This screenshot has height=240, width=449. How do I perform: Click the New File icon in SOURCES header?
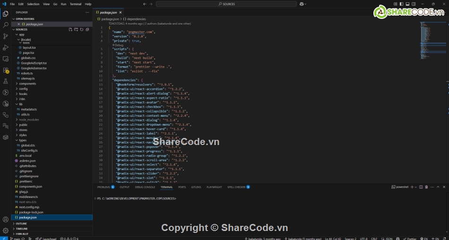(x=70, y=29)
